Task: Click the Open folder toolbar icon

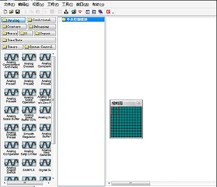Action: (x=11, y=12)
